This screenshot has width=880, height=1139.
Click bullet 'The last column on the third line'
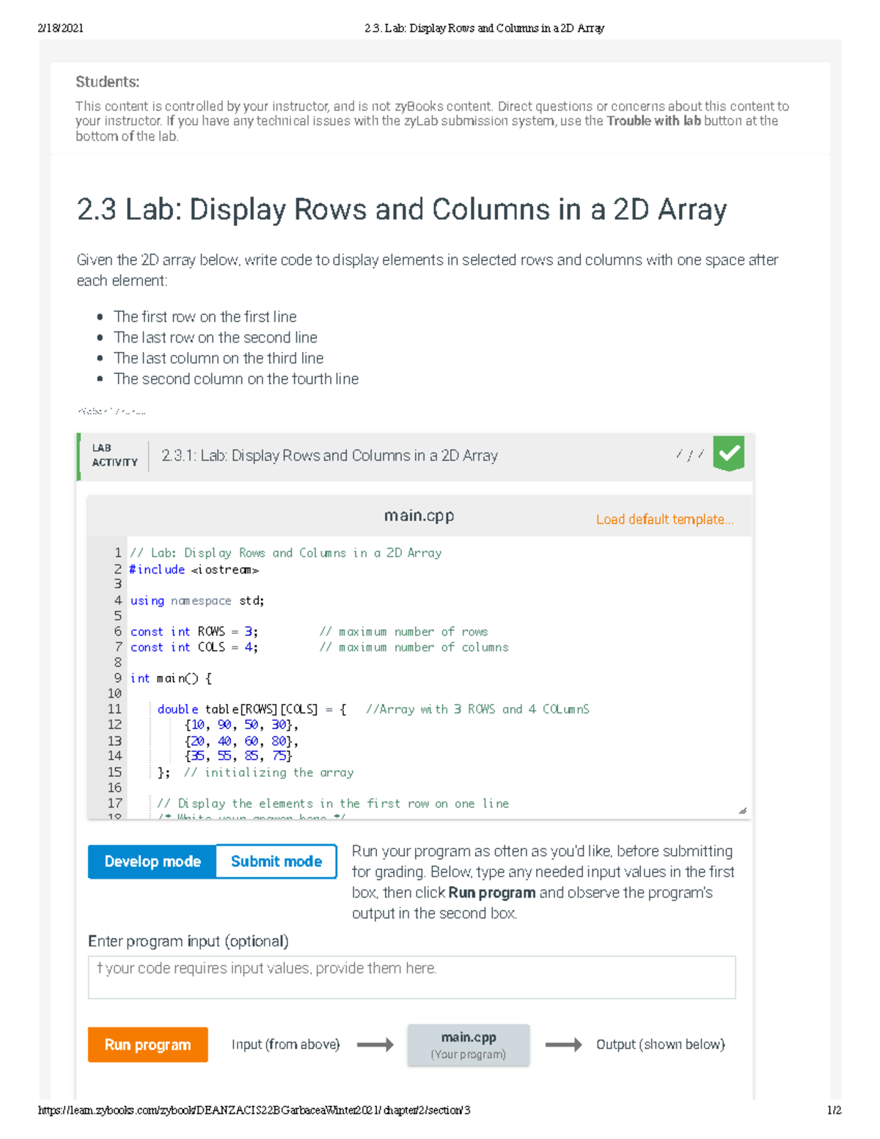click(x=219, y=358)
